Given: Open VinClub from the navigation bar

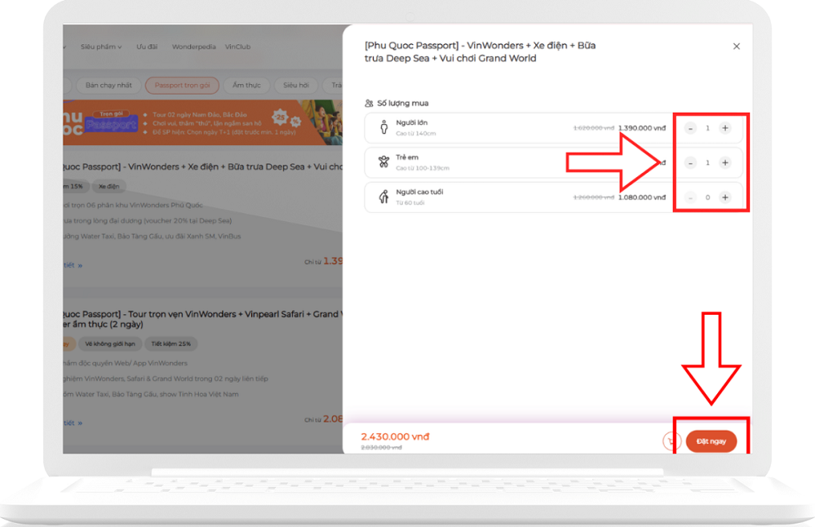Looking at the screenshot, I should point(237,46).
